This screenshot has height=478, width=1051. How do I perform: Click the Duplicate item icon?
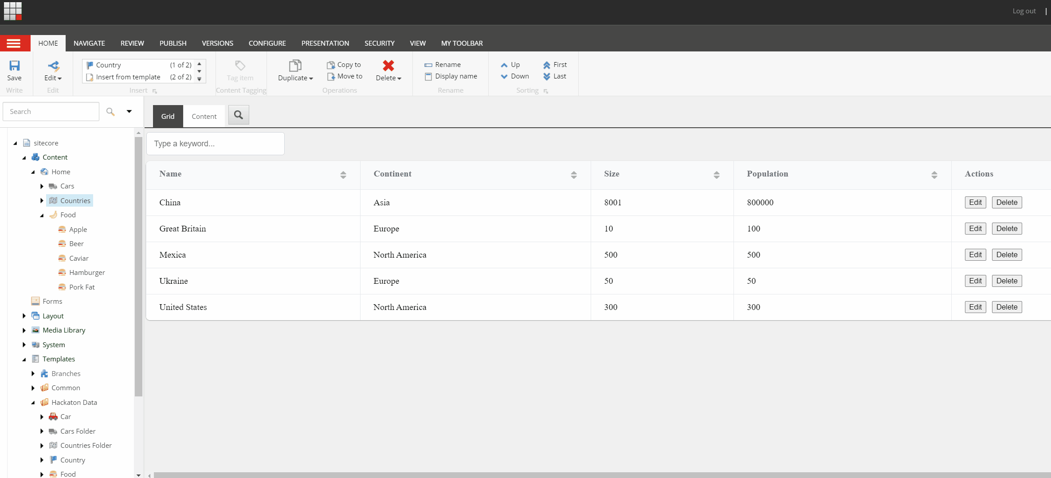(x=295, y=66)
